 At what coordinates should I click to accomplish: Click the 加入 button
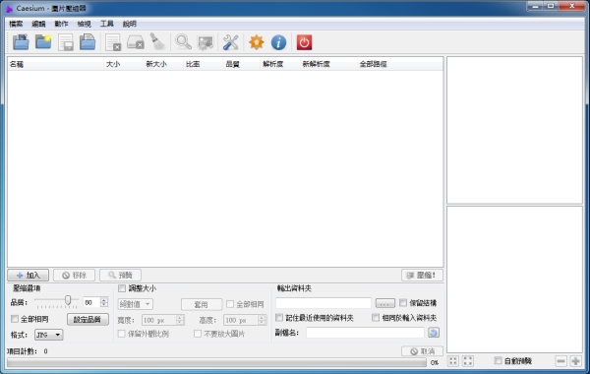pos(29,275)
